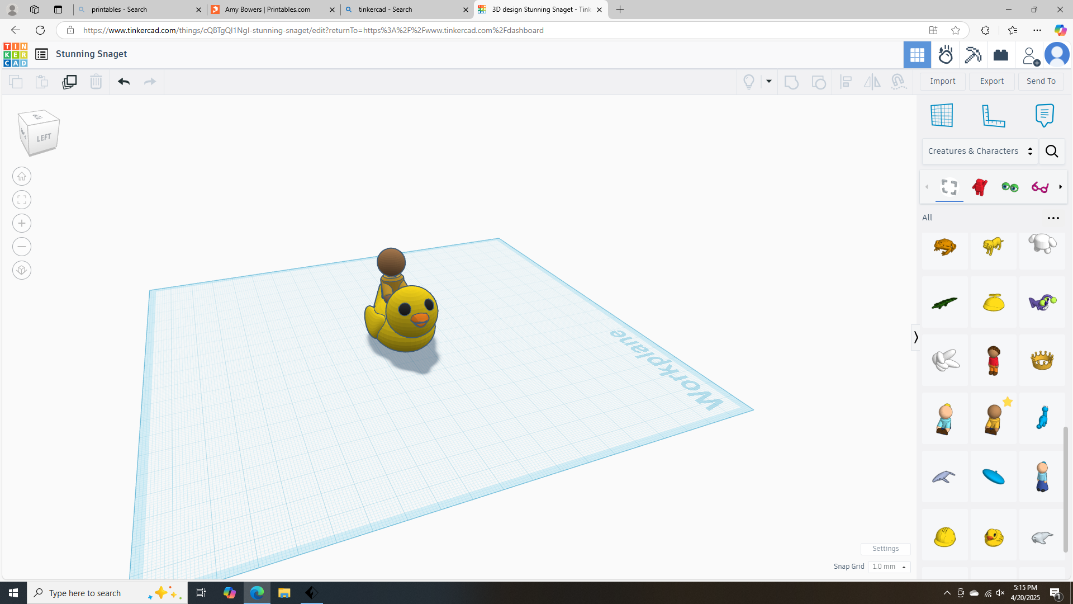Click the Delete trash icon
The height and width of the screenshot is (604, 1073).
coord(96,82)
